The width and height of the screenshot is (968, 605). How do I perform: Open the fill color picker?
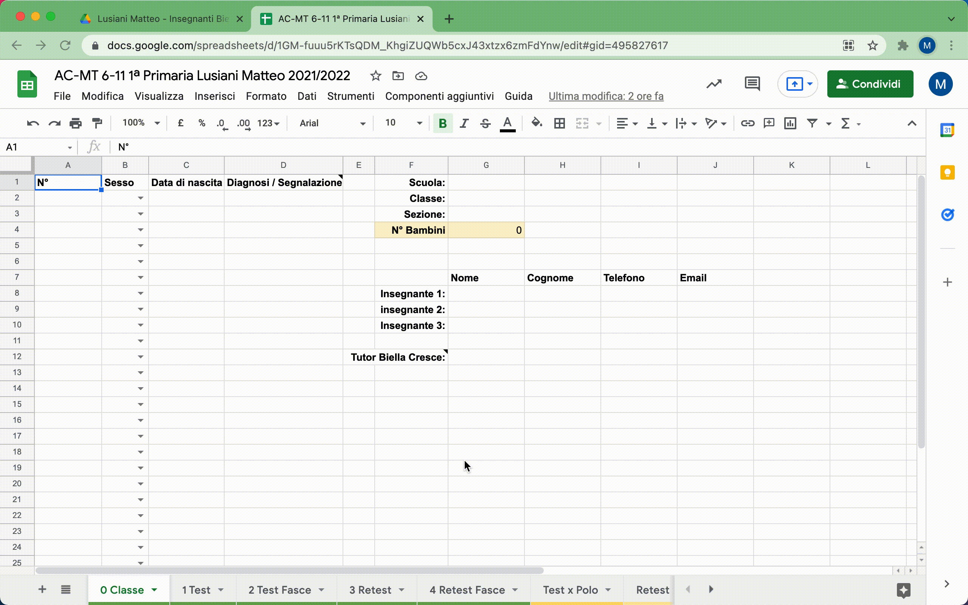tap(537, 123)
